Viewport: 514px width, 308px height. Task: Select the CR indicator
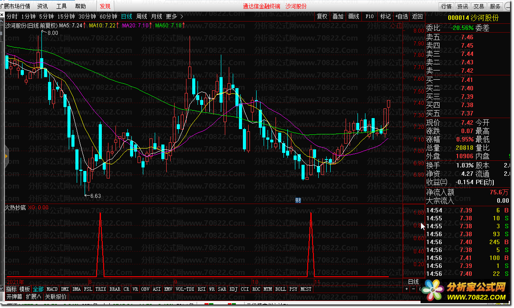coord(126,289)
